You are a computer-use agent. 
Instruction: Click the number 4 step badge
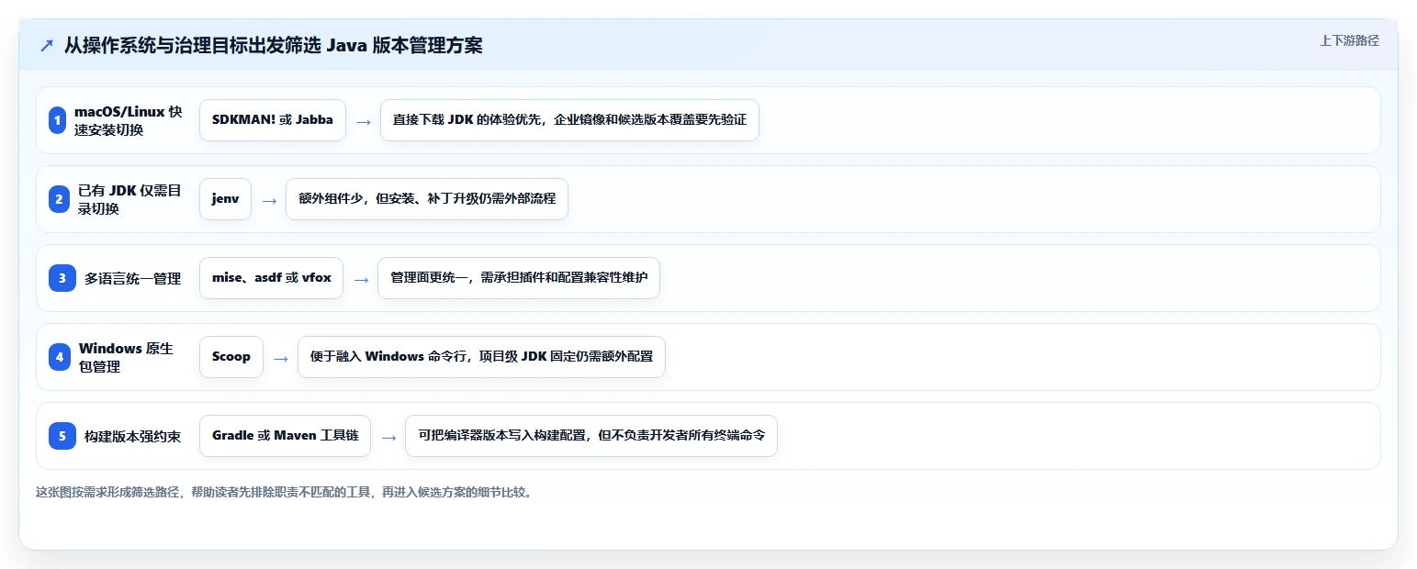point(60,357)
